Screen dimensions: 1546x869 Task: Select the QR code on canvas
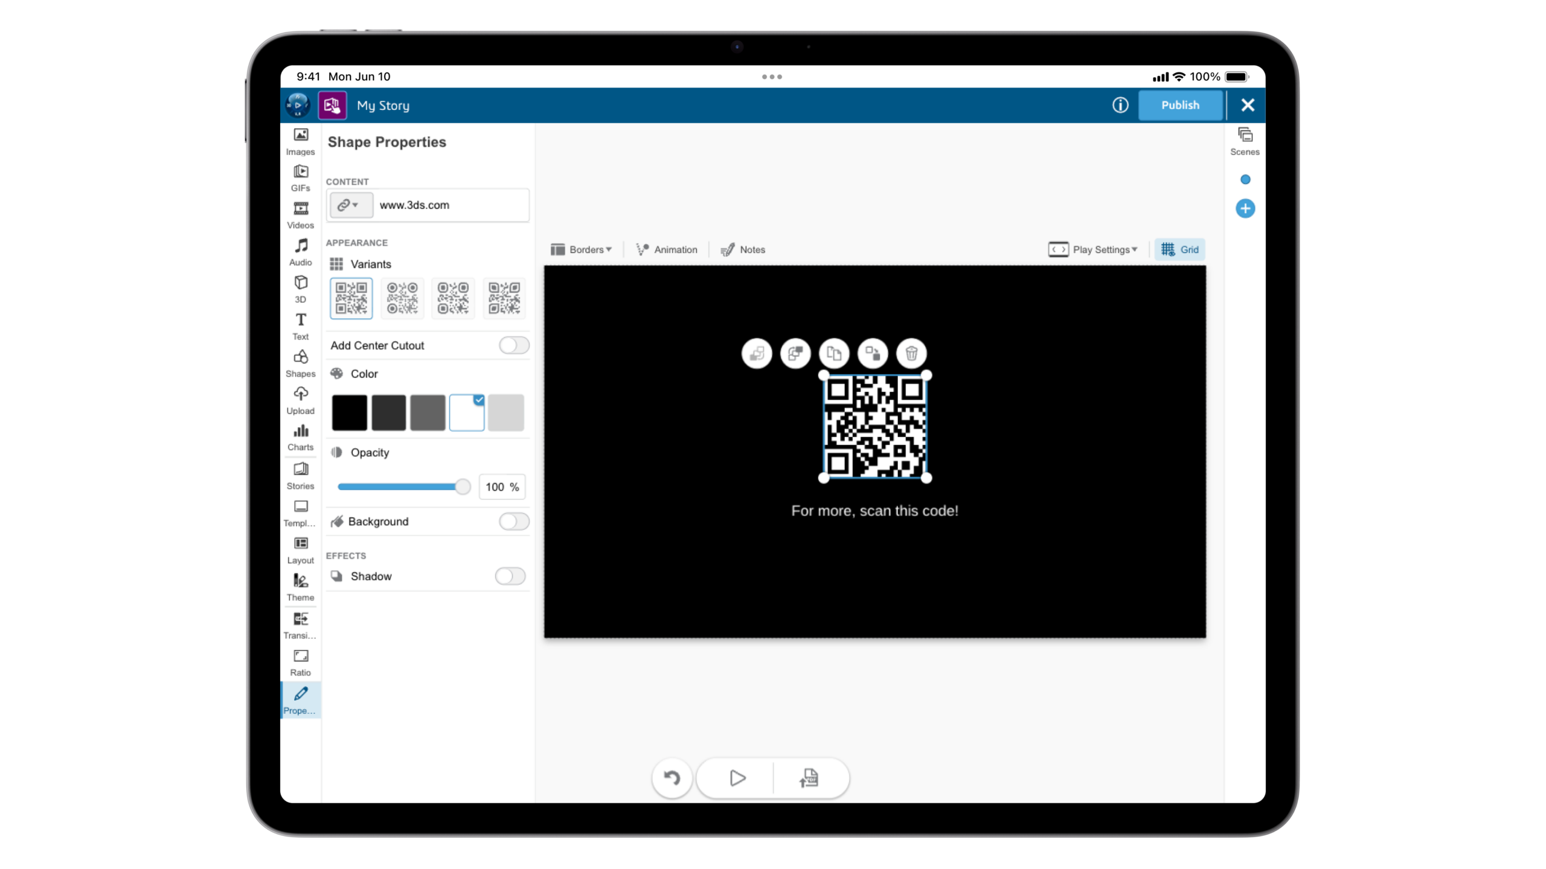point(875,427)
